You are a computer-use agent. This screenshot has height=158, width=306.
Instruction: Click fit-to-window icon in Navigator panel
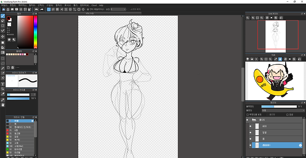pos(257,18)
